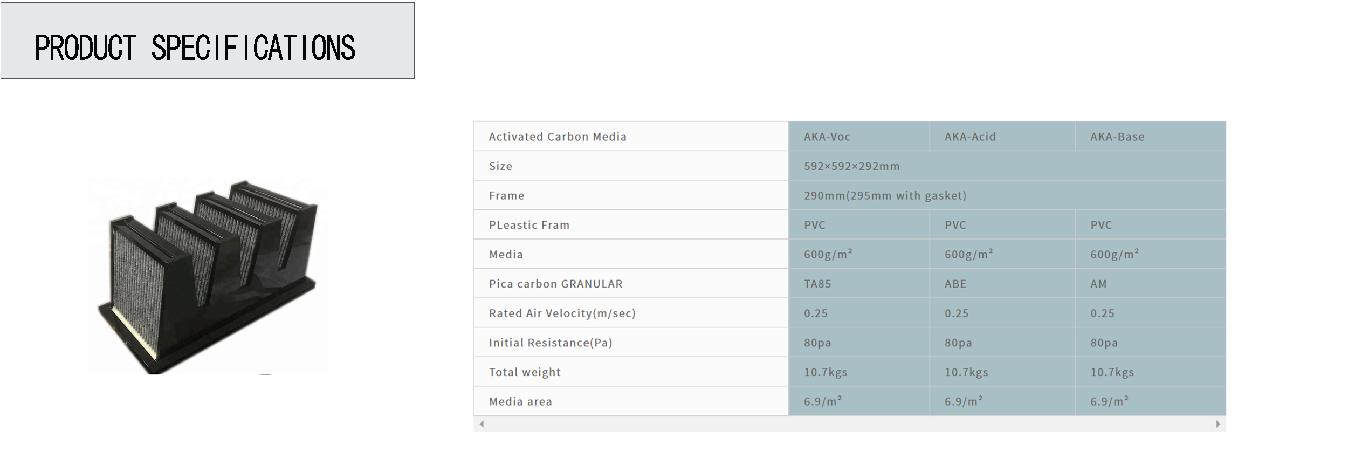Click the Activated Carbon Media row label
Screen dimensions: 1348x471
click(x=558, y=137)
